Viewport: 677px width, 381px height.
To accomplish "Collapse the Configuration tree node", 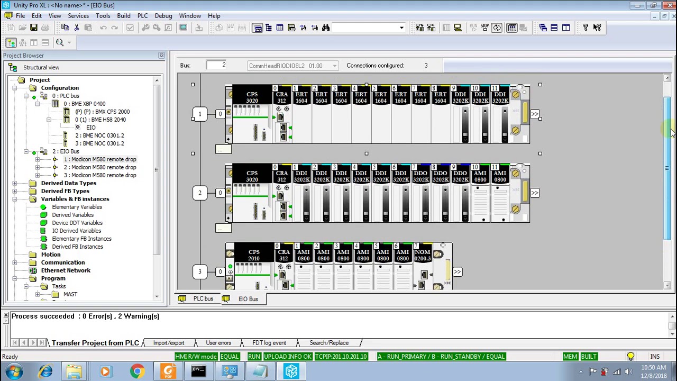I will pyautogui.click(x=14, y=88).
